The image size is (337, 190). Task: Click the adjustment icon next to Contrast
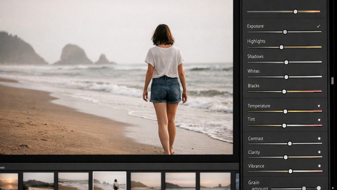click(x=319, y=138)
